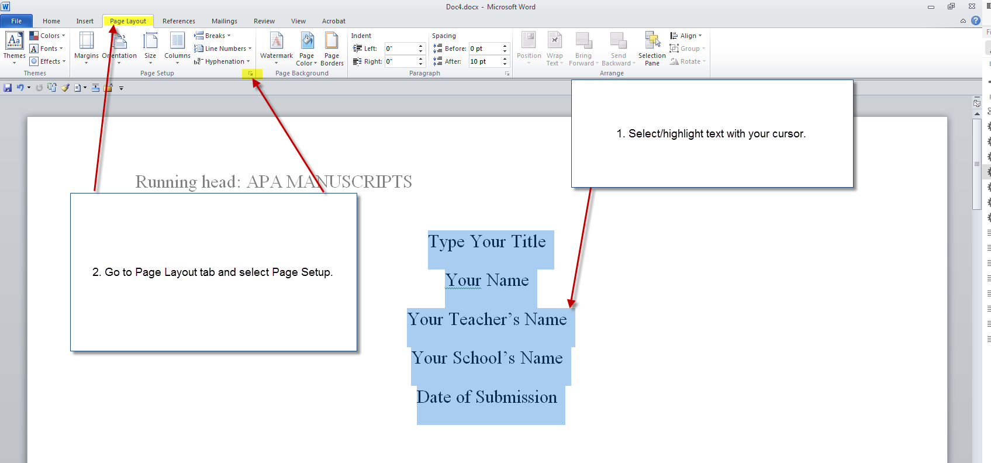Open the Page Color picker
The width and height of the screenshot is (991, 463).
[x=306, y=47]
